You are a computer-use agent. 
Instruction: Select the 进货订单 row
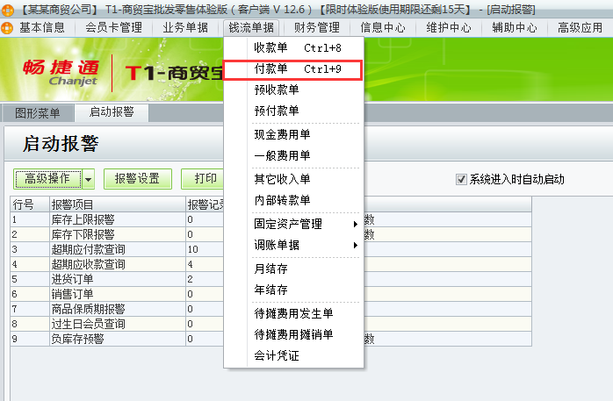[270, 279]
